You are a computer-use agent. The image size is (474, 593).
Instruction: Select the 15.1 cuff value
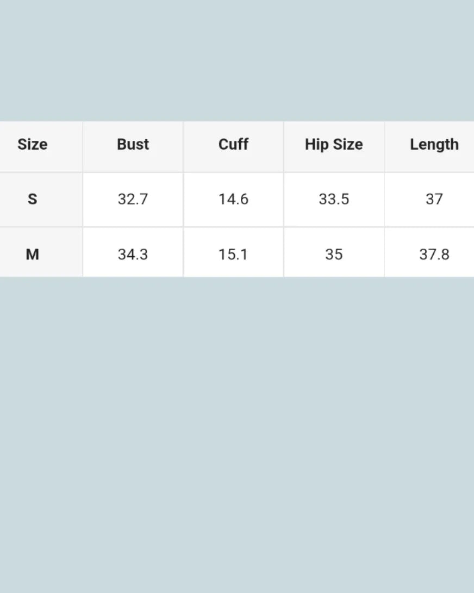pos(233,254)
